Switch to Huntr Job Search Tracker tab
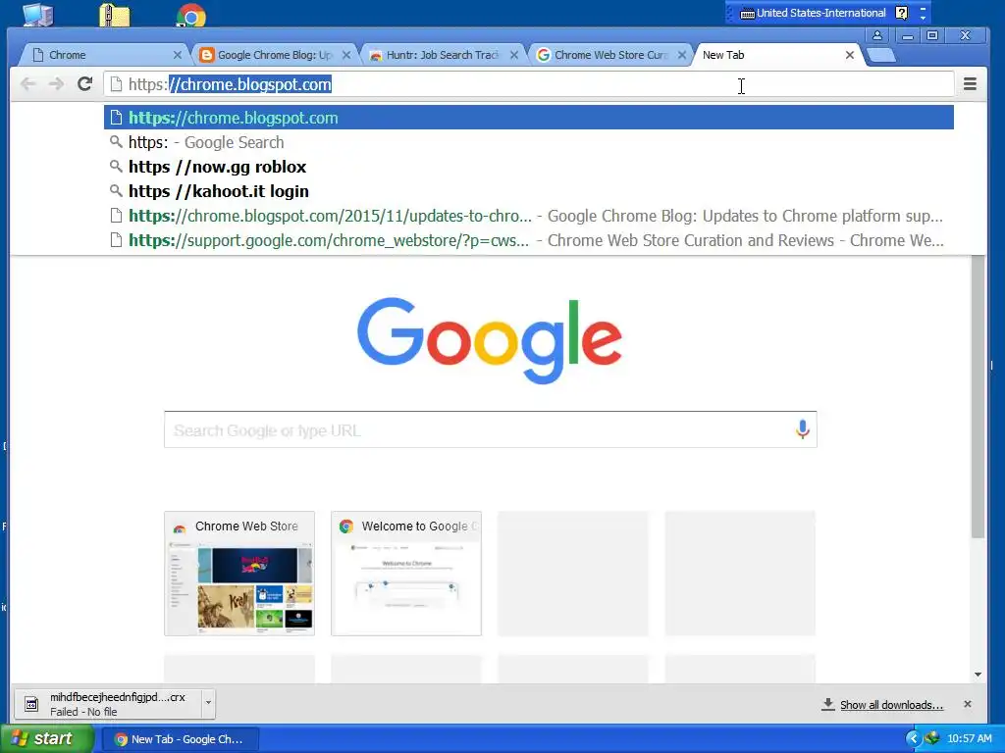This screenshot has height=753, width=1005. 443,55
